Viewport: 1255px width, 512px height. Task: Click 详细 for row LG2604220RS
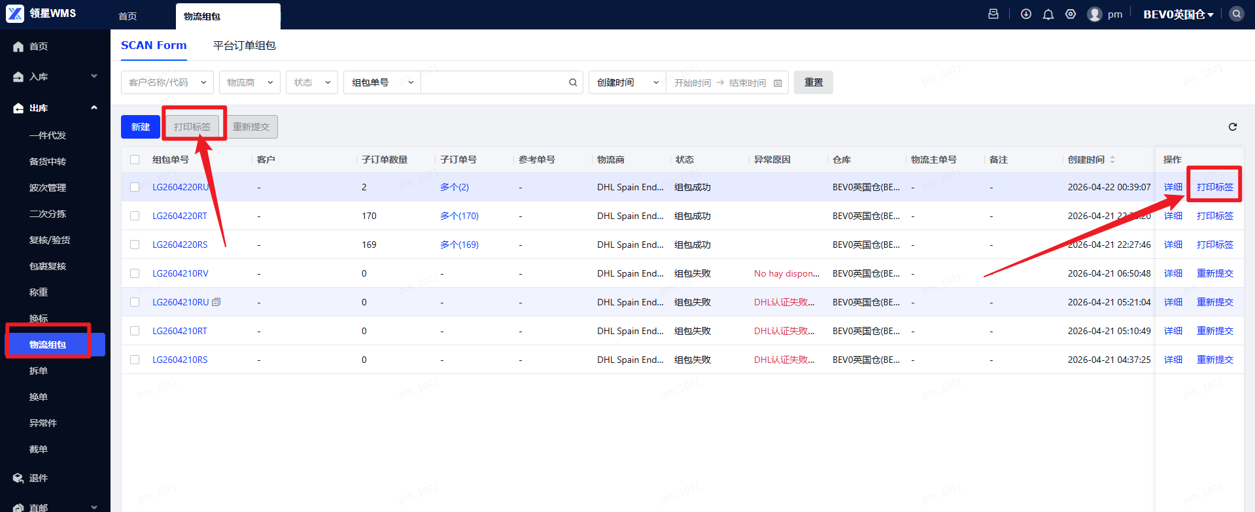click(x=1173, y=245)
